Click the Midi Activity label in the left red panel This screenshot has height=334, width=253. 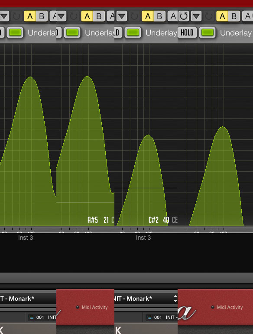click(95, 307)
